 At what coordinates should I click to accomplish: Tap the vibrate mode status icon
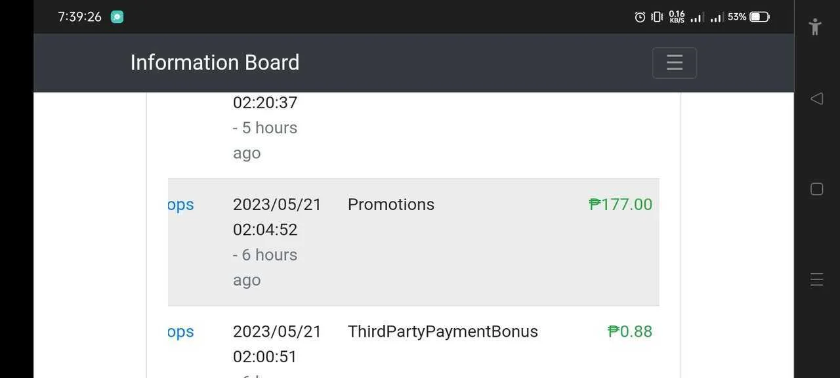(657, 17)
